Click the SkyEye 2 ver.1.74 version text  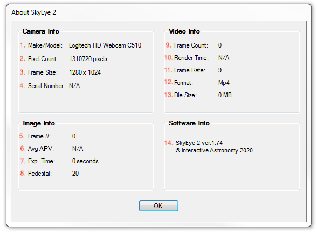[x=199, y=143]
